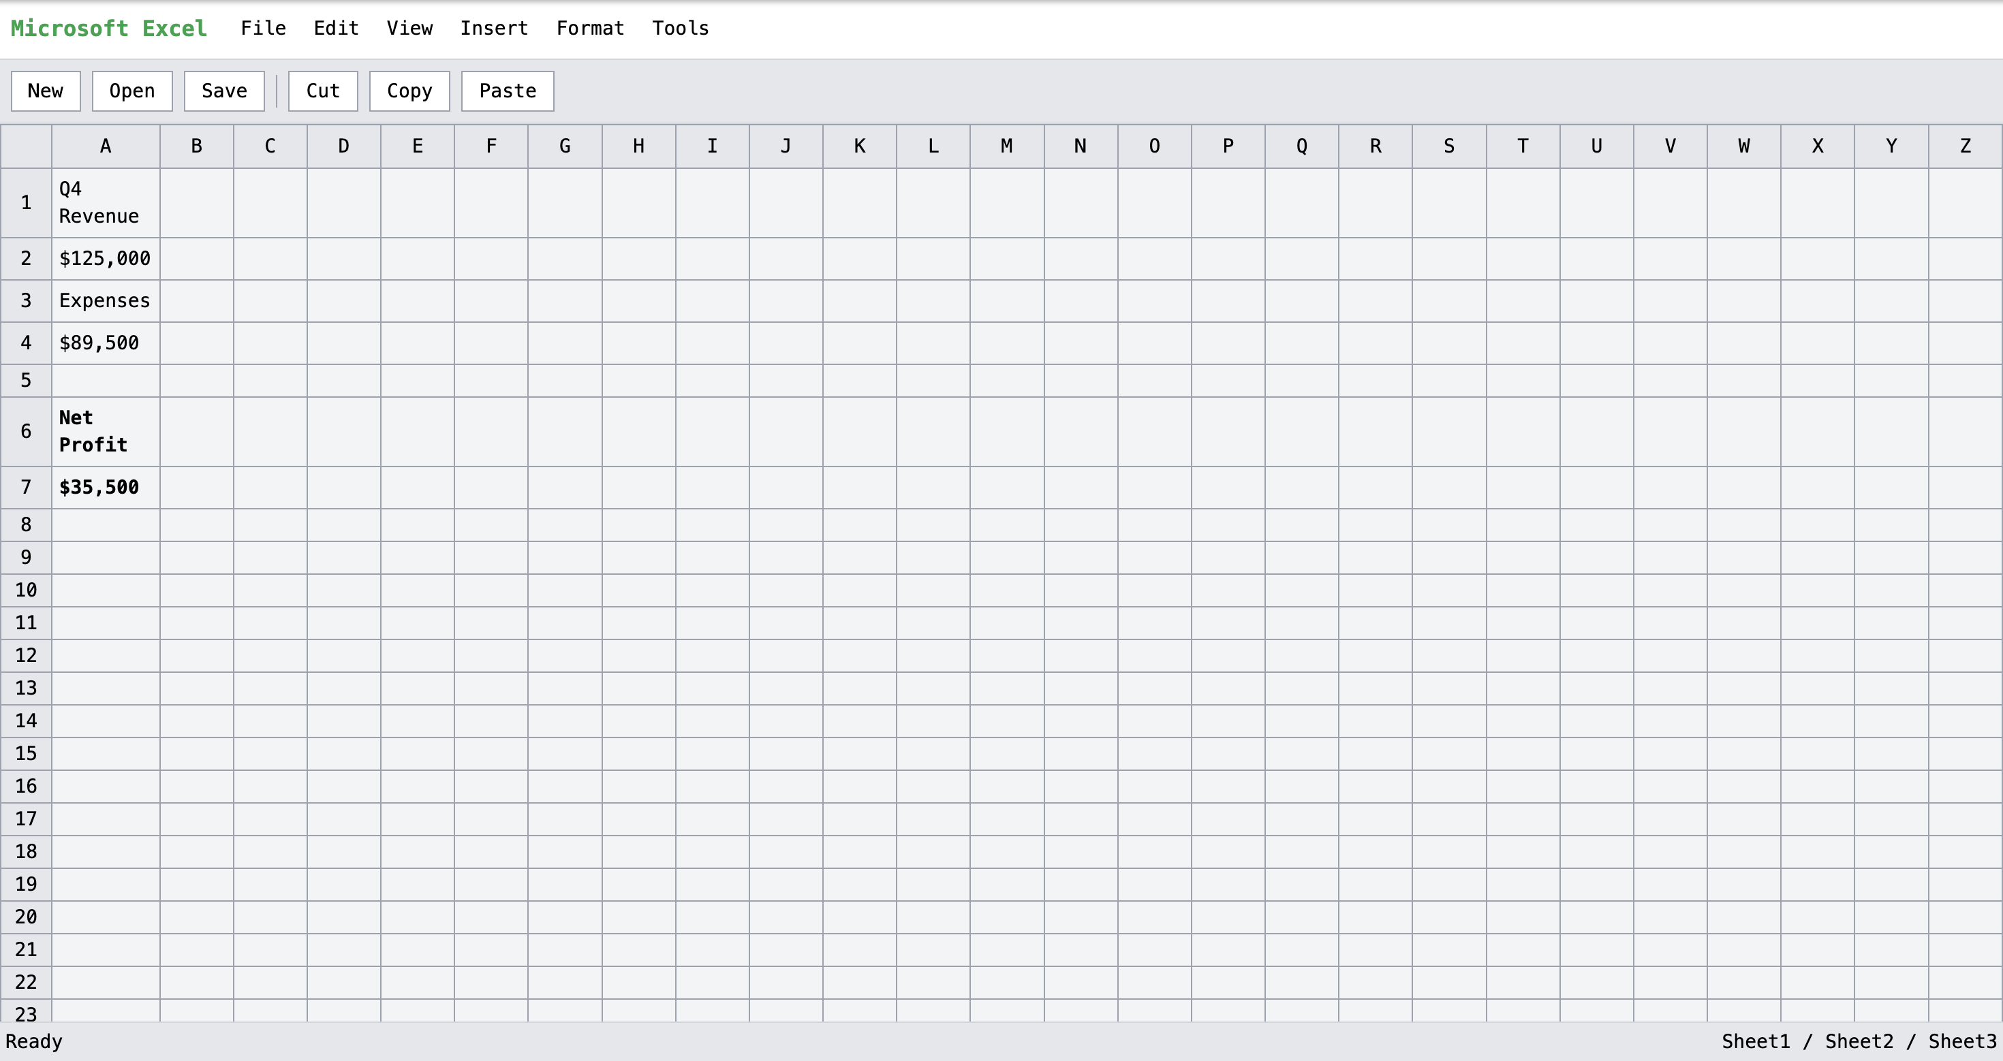Image resolution: width=2003 pixels, height=1061 pixels.
Task: Open the Tools menu
Action: (680, 29)
